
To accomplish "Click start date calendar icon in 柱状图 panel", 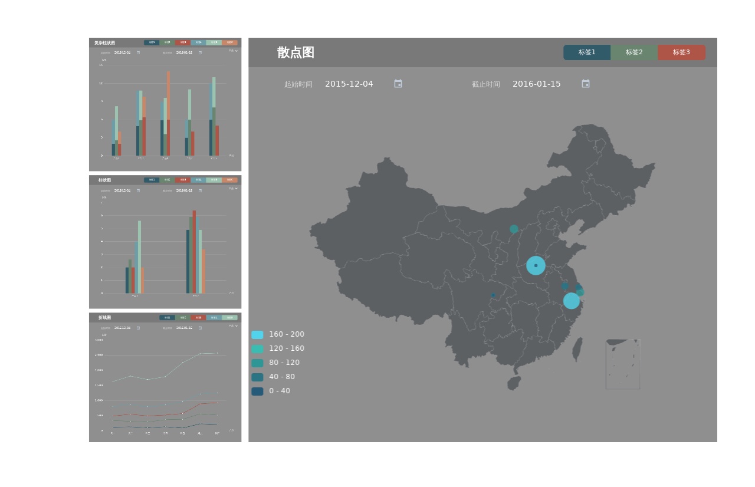I will coord(138,190).
